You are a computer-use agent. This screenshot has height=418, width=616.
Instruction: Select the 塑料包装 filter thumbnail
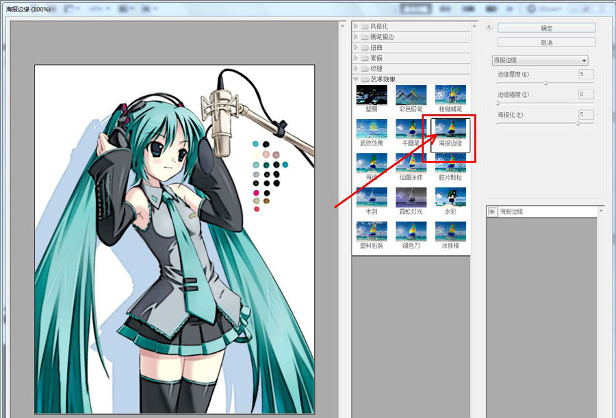coord(372,231)
